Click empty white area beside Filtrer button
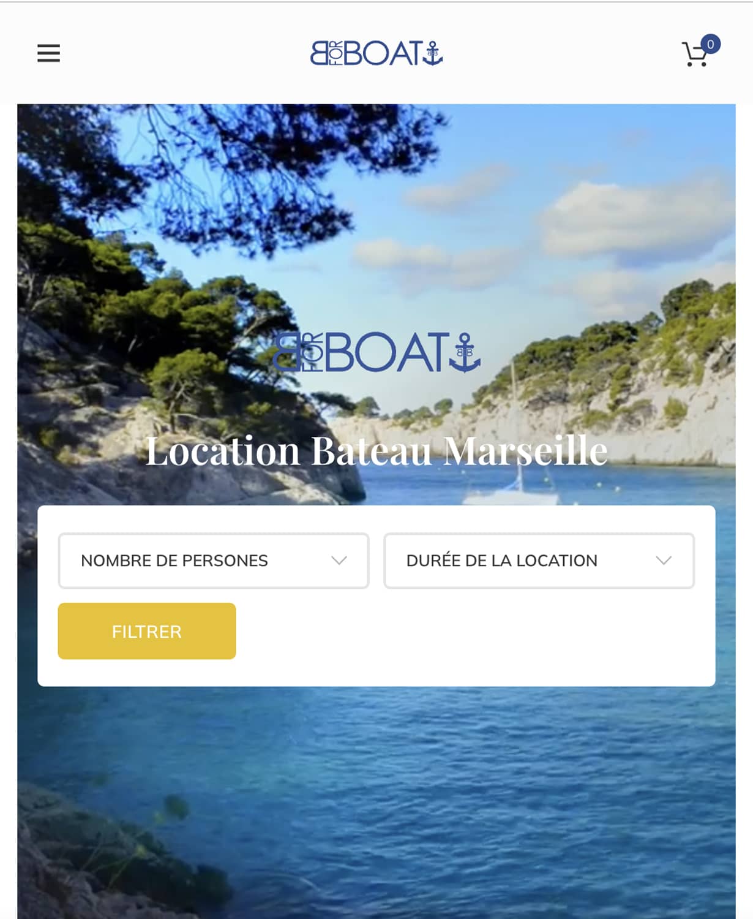753x919 pixels. coord(474,631)
